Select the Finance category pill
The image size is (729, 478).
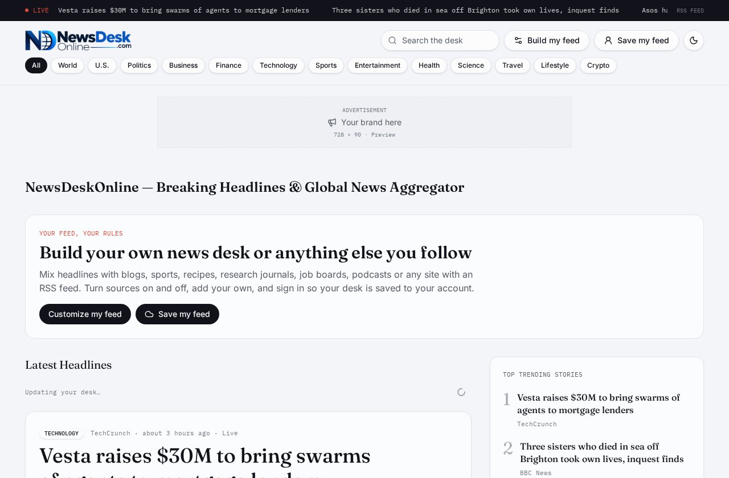pyautogui.click(x=228, y=65)
